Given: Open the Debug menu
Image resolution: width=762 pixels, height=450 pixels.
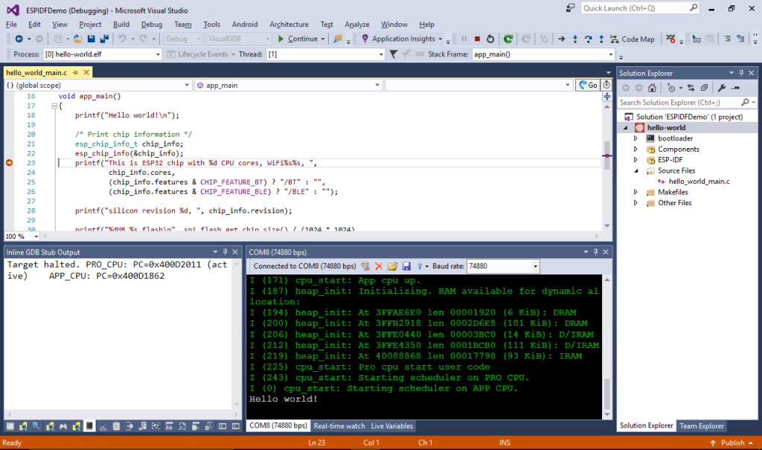Looking at the screenshot, I should [151, 25].
